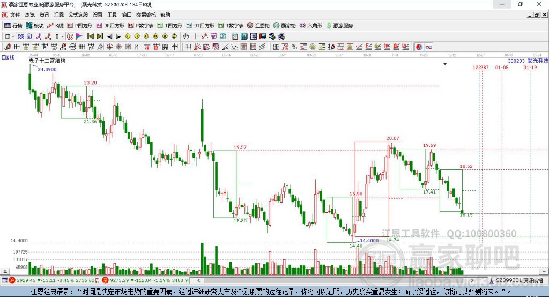Image resolution: width=549 pixels, height=297 pixels.
Task: Expand the candlestick style dropdown arrow
Action: 63,36
